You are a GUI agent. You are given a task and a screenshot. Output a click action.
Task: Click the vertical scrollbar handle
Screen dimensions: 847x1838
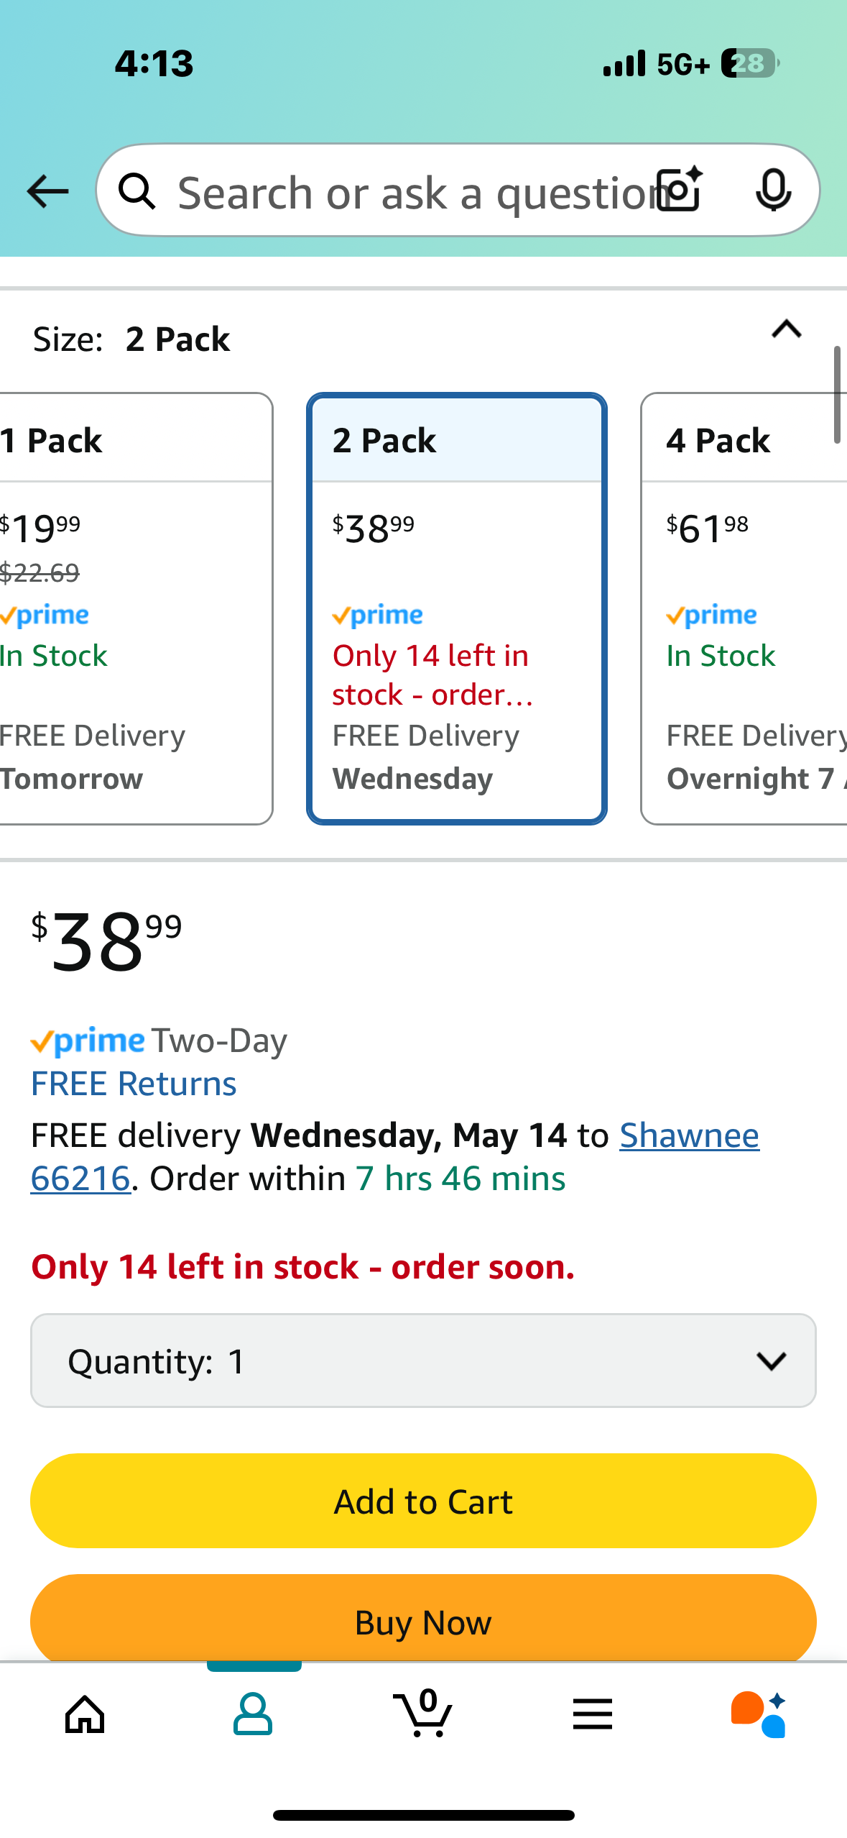[x=837, y=395]
